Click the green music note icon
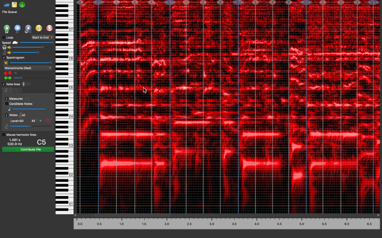The height and width of the screenshot is (238, 382). coord(23,4)
